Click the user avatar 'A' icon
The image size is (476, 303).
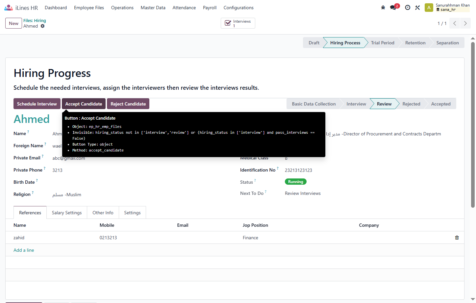tap(429, 8)
